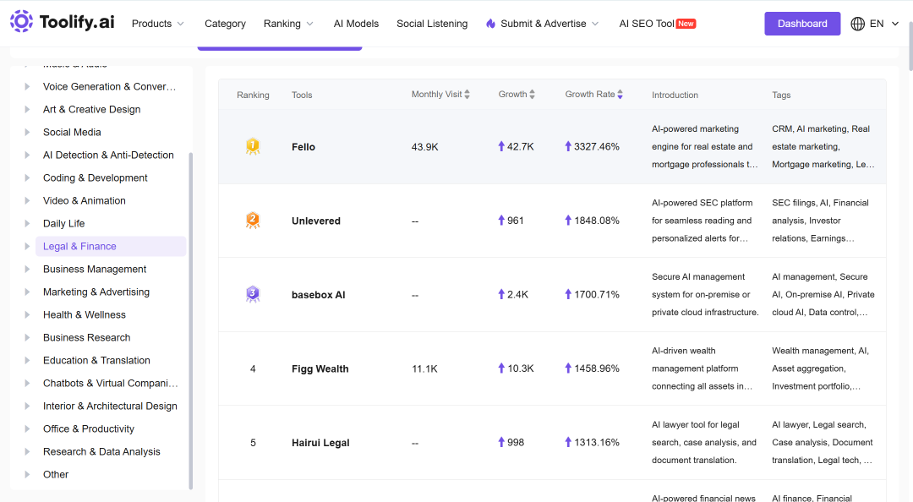Select Marketing & Advertising category

click(96, 292)
